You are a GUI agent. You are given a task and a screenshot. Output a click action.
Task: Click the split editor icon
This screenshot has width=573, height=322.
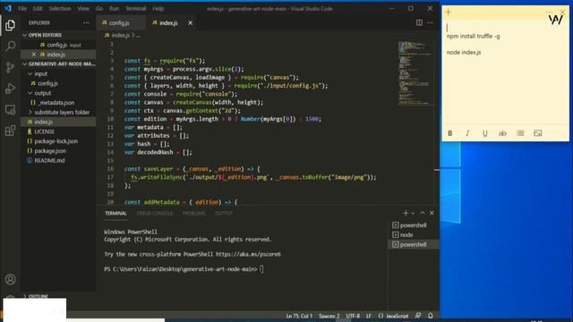tap(419, 22)
